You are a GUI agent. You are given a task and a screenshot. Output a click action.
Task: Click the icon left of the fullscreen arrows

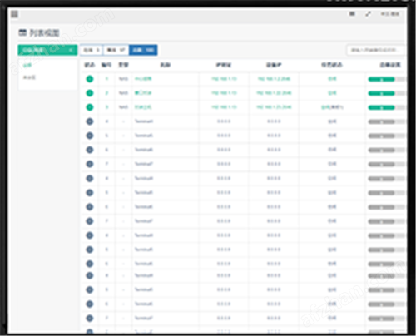[352, 13]
